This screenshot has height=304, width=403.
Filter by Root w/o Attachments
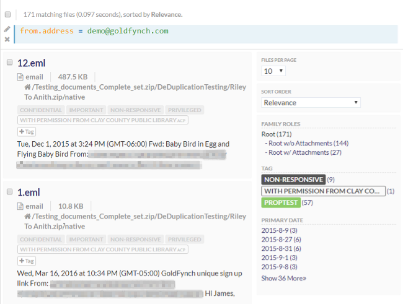point(300,143)
